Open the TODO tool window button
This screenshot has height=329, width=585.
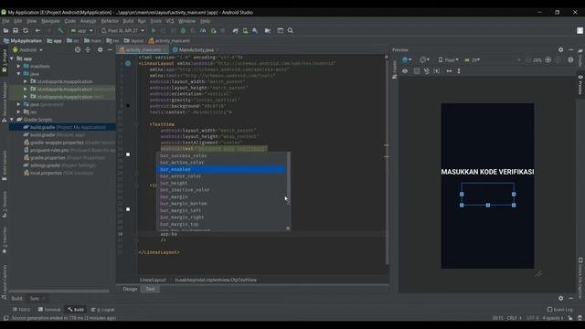point(21,310)
